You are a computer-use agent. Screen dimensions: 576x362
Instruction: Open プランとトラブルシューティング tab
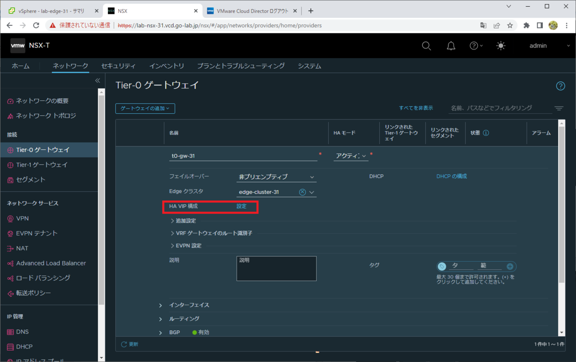coord(241,66)
